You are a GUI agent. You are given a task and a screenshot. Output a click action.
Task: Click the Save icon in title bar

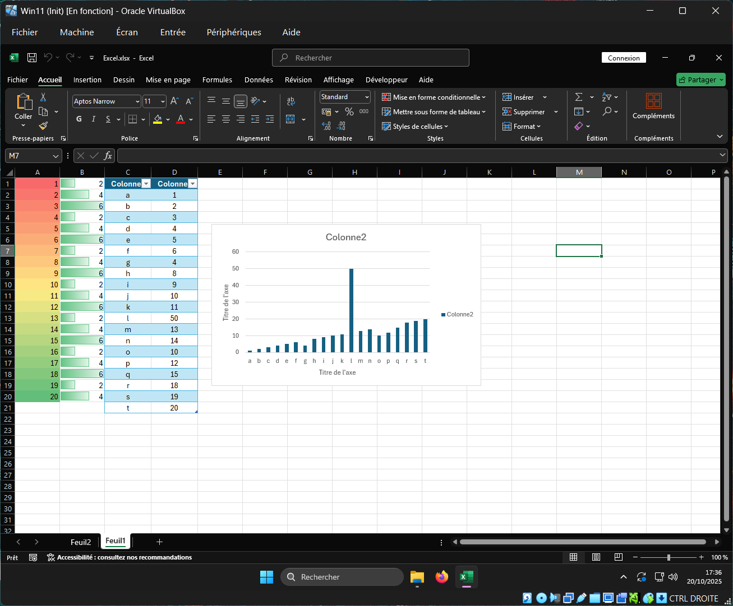(32, 58)
